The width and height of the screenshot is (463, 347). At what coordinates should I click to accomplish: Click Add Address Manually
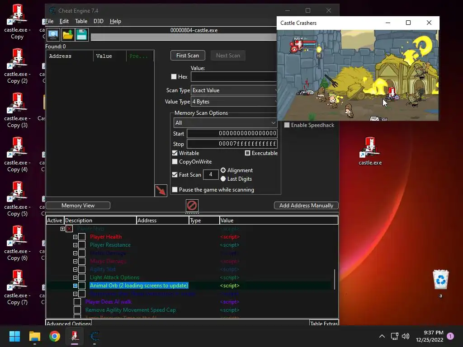tap(306, 206)
